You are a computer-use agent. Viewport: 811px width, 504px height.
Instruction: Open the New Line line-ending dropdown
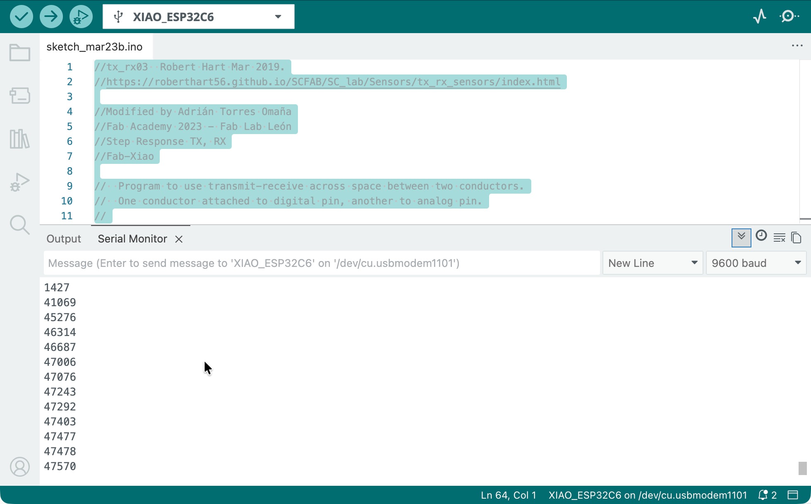(652, 263)
